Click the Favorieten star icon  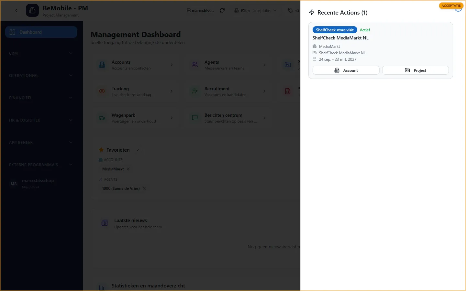101,150
